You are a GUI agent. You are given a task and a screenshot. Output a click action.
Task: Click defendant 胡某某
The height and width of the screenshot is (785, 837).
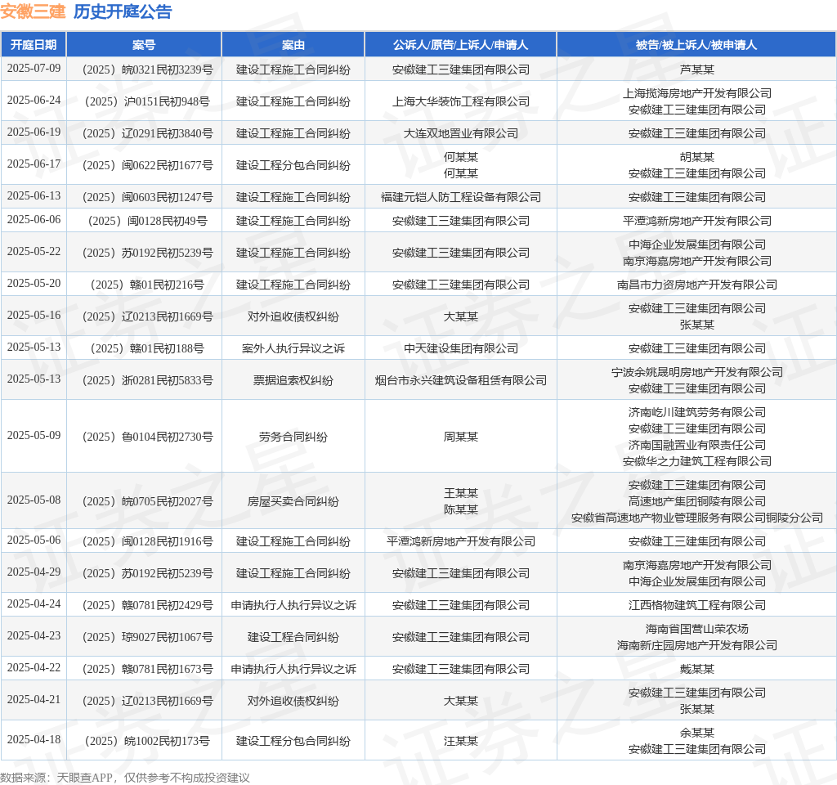point(696,157)
